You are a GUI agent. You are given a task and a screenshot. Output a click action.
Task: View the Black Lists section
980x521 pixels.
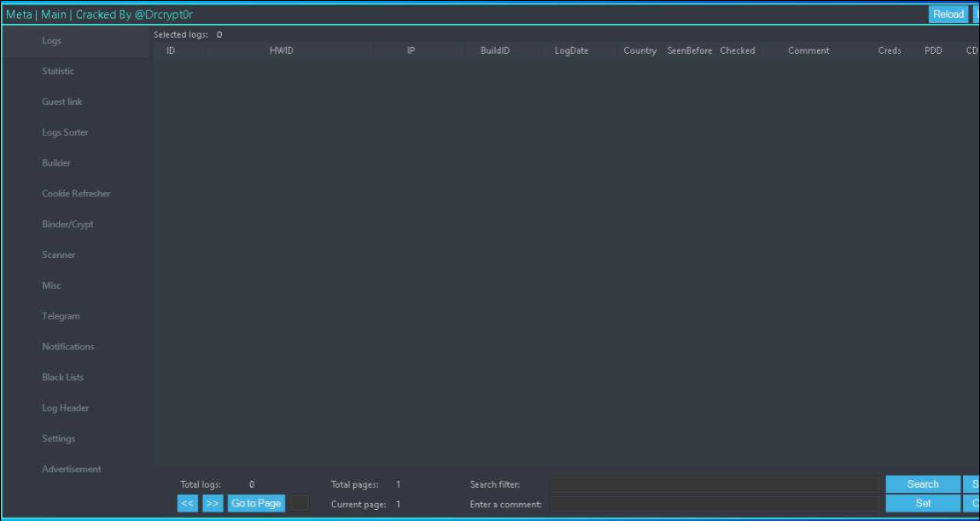(x=62, y=377)
